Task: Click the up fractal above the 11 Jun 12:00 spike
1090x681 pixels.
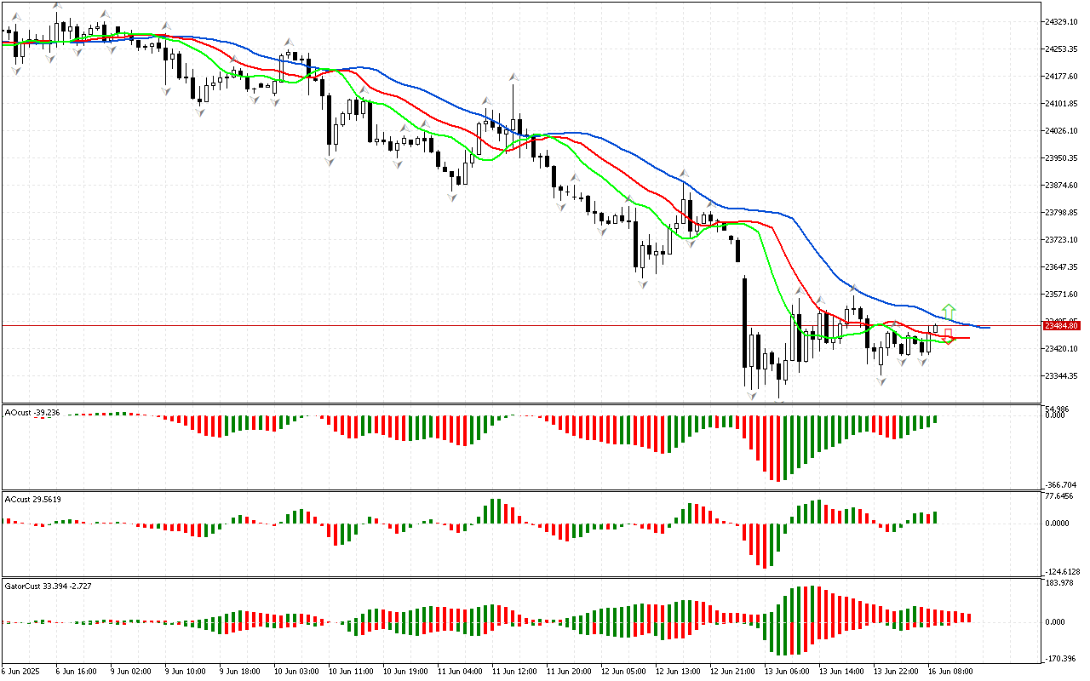Action: [514, 76]
